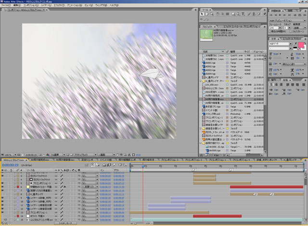Hide layer 6 中間色のイエロー平面 eye toggle
The image size is (308, 226).
2,187
